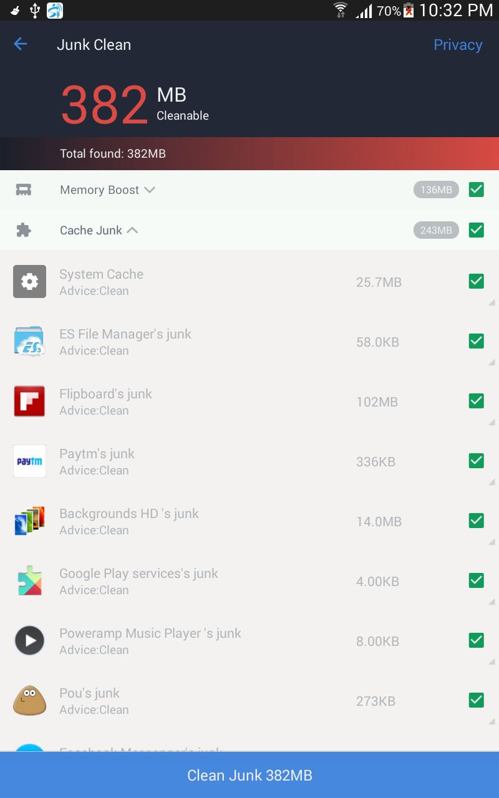
Task: Uncheck Pou's junk checkbox
Action: (477, 700)
